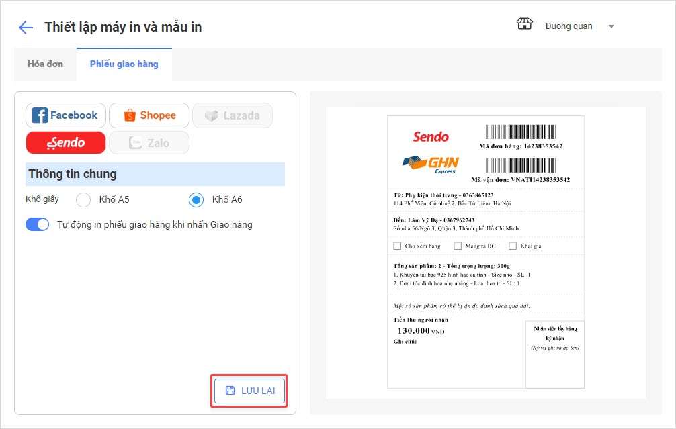Select the Sendo channel button
Screen dimensions: 676x429
tap(66, 142)
